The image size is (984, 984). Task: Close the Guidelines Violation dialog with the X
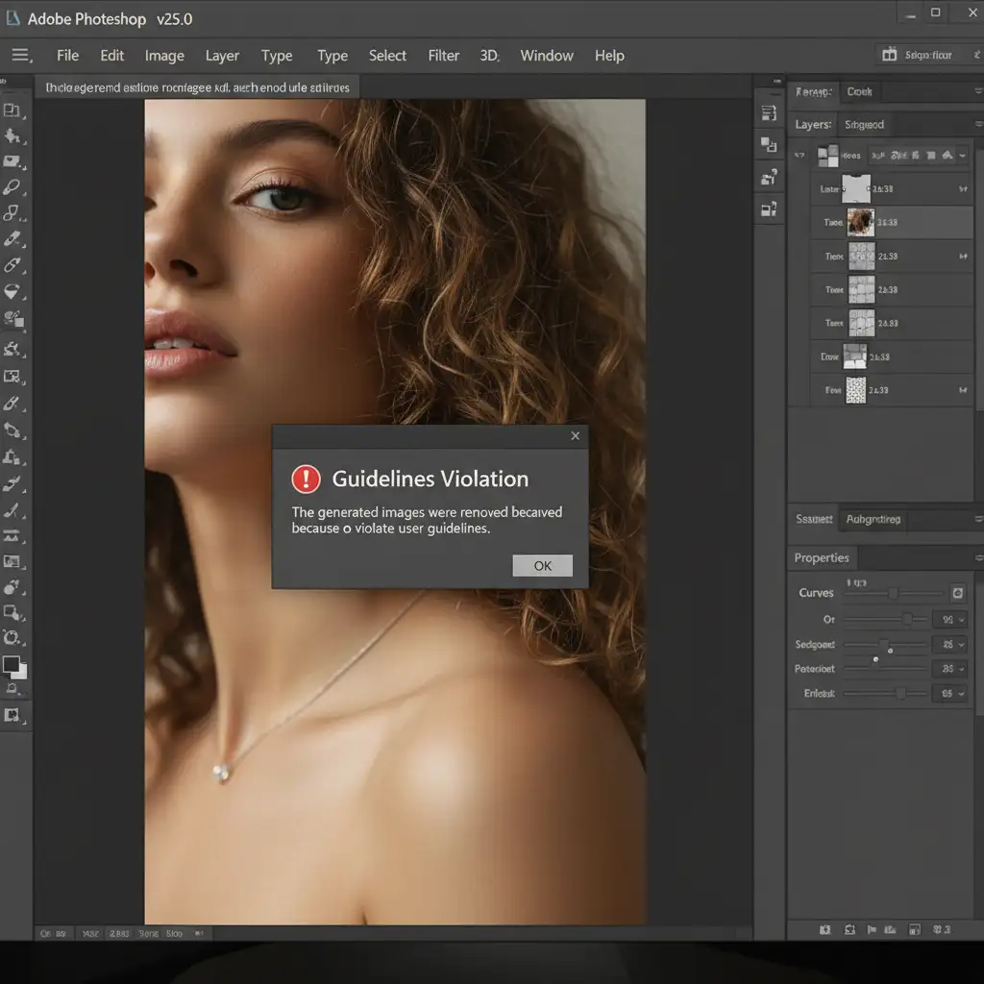(575, 436)
